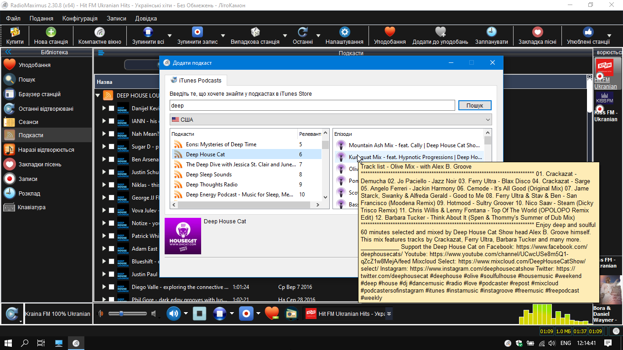Viewport: 623px width, 350px height.
Task: Click the Buy (Купити) toolbar icon
Action: pyautogui.click(x=15, y=32)
